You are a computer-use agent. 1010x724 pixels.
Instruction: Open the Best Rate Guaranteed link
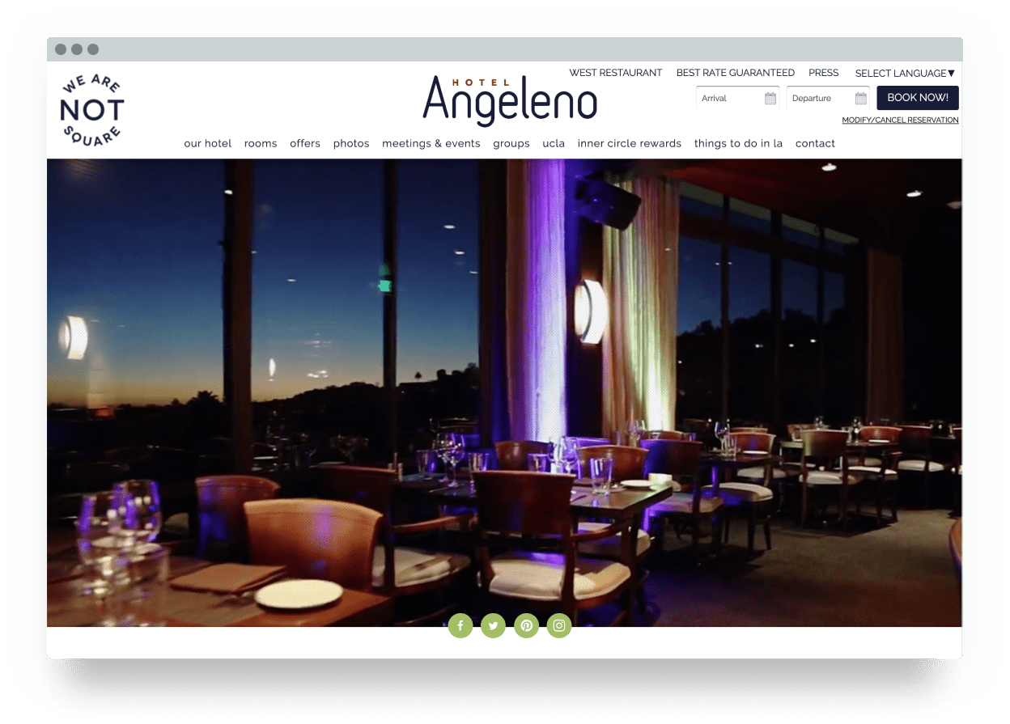[736, 73]
